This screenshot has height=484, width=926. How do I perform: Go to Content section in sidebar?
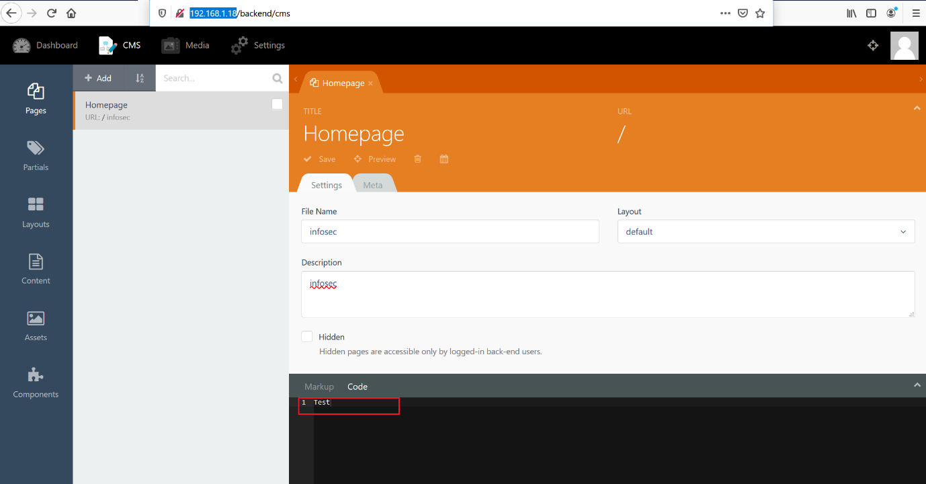point(36,269)
